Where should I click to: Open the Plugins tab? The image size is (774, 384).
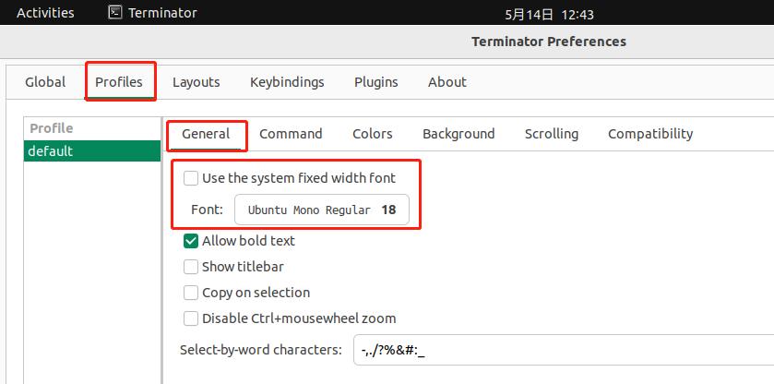tap(375, 82)
